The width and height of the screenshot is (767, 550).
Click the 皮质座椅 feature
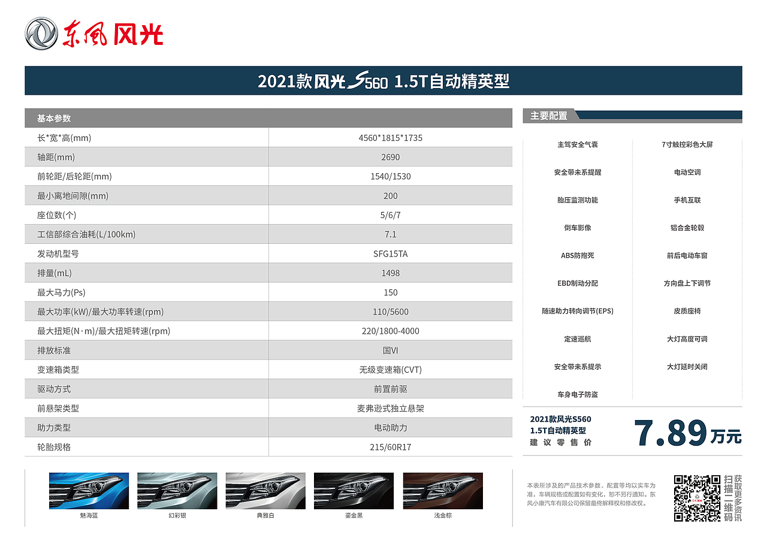tap(687, 312)
